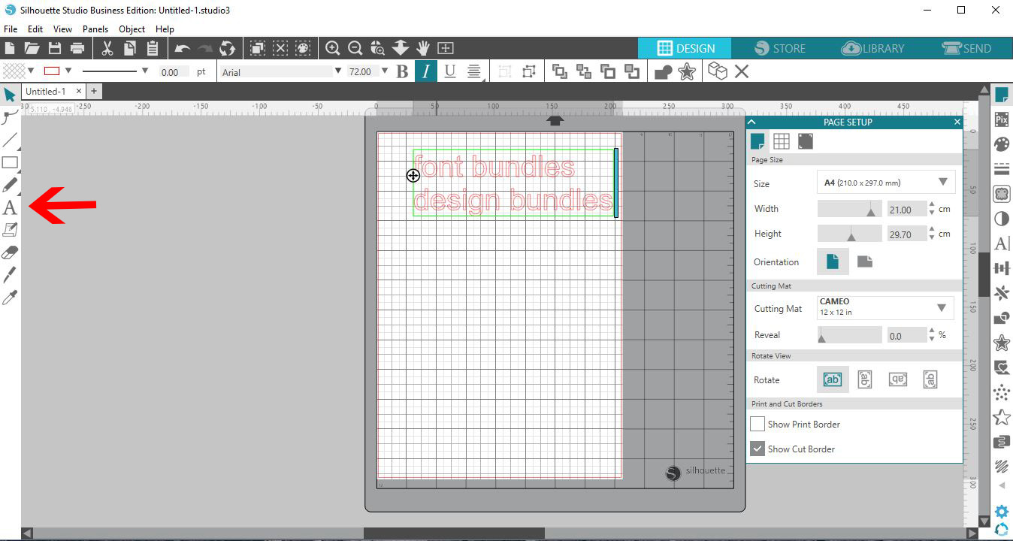
Task: Add a new document tab
Action: 94,92
